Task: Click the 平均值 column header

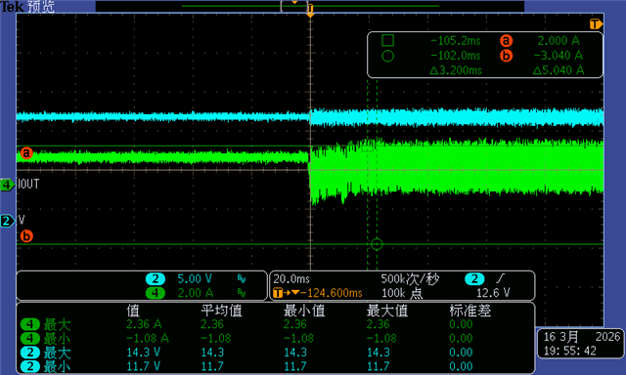Action: (222, 311)
